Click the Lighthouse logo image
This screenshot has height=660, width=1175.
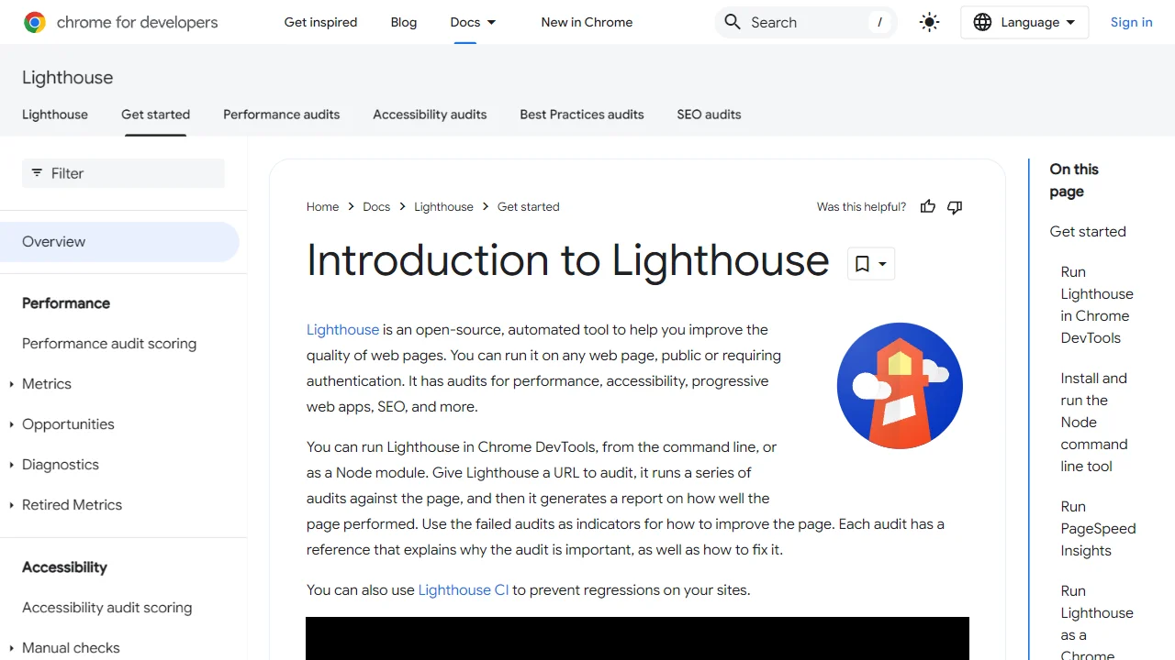[900, 385]
